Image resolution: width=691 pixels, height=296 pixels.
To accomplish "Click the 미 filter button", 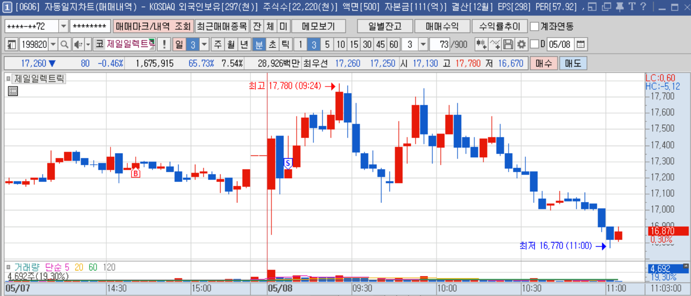I will point(283,26).
